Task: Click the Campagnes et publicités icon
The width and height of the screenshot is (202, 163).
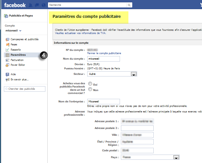Action: [x=7, y=40]
